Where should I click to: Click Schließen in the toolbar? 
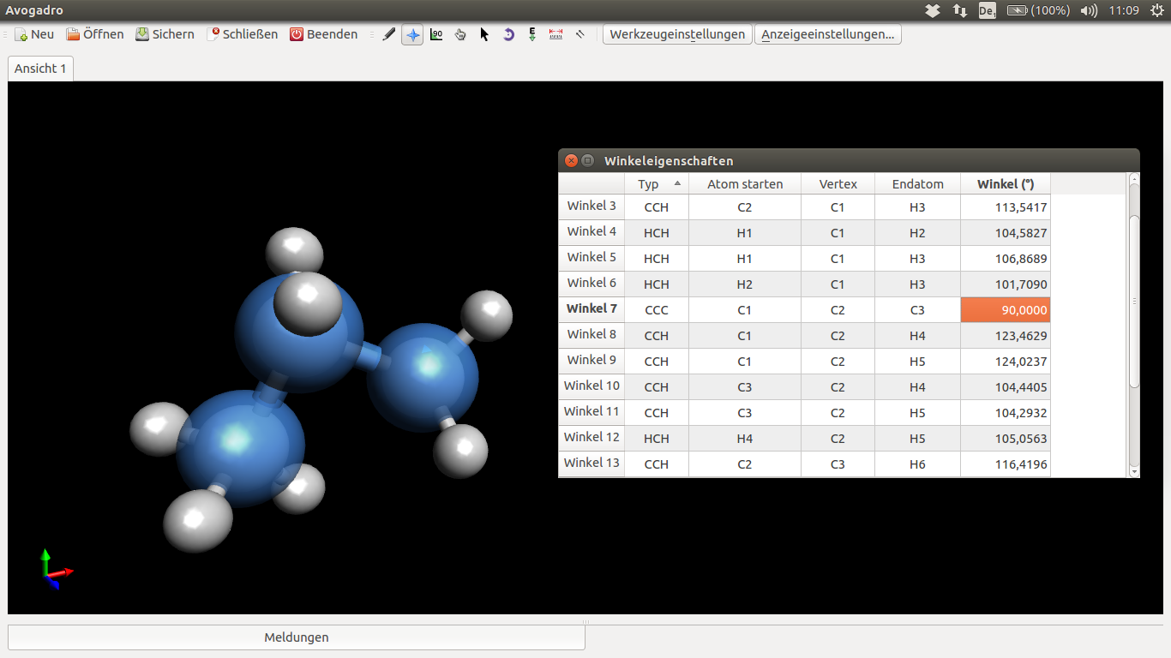click(x=242, y=34)
